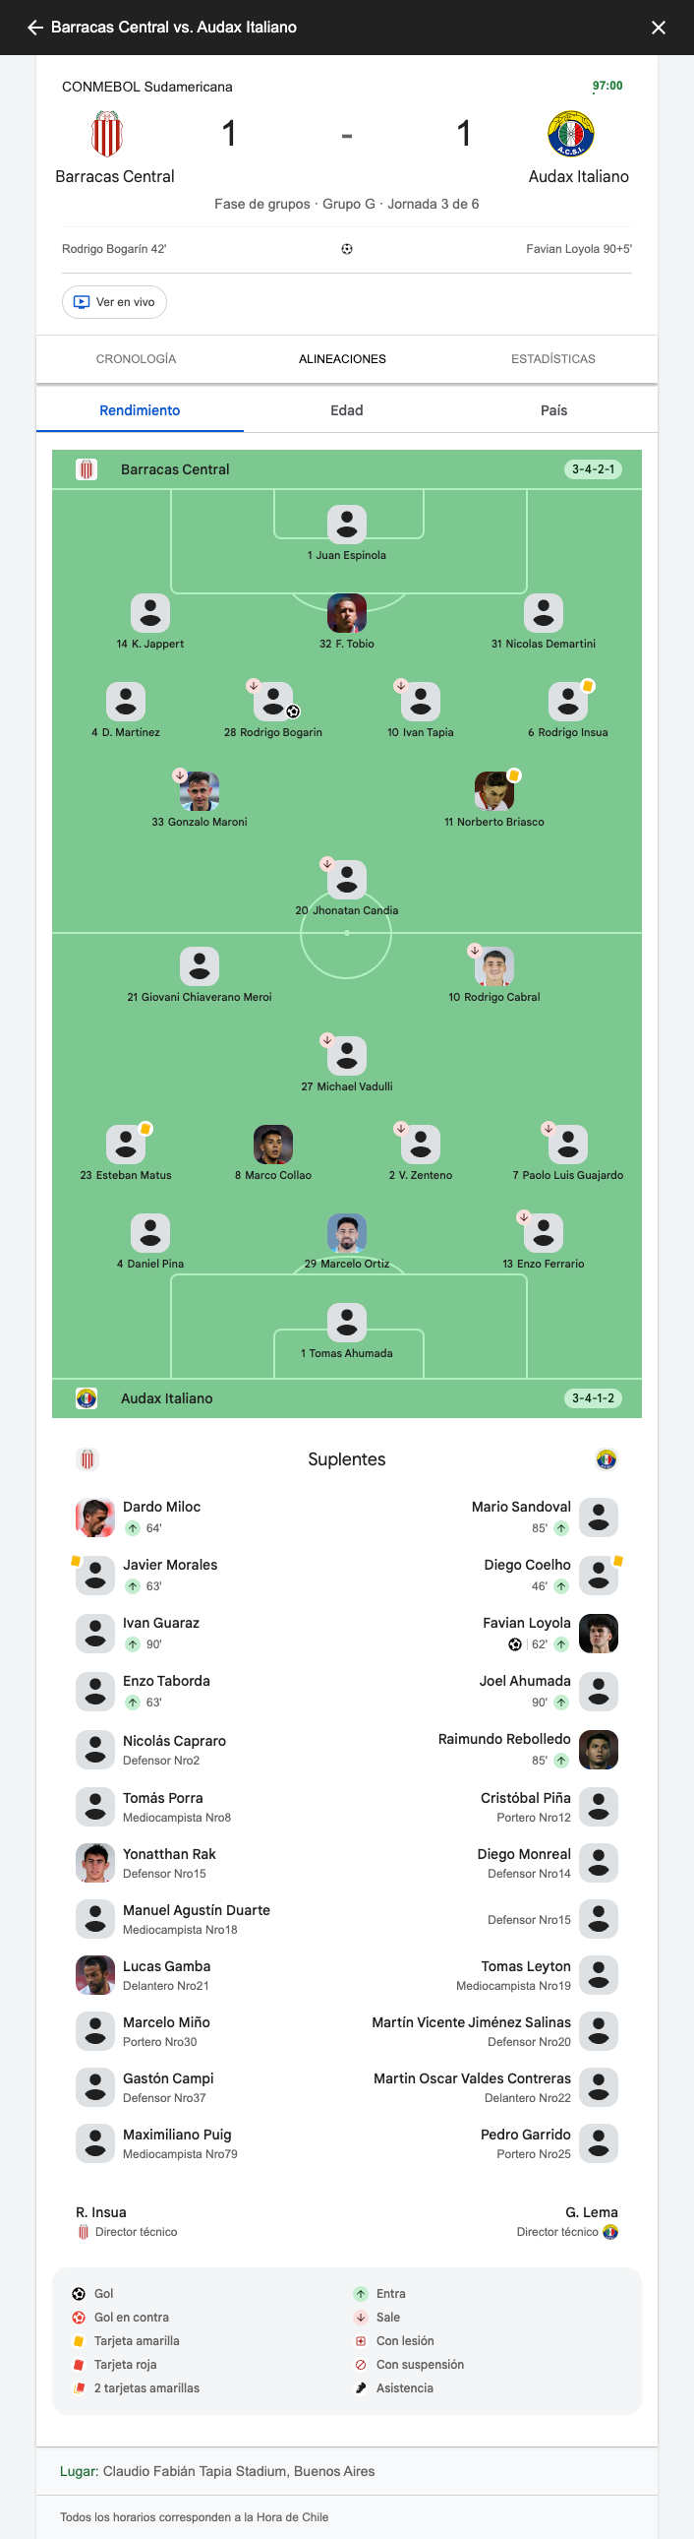
Task: Switch lineup view to País
Action: 553,410
